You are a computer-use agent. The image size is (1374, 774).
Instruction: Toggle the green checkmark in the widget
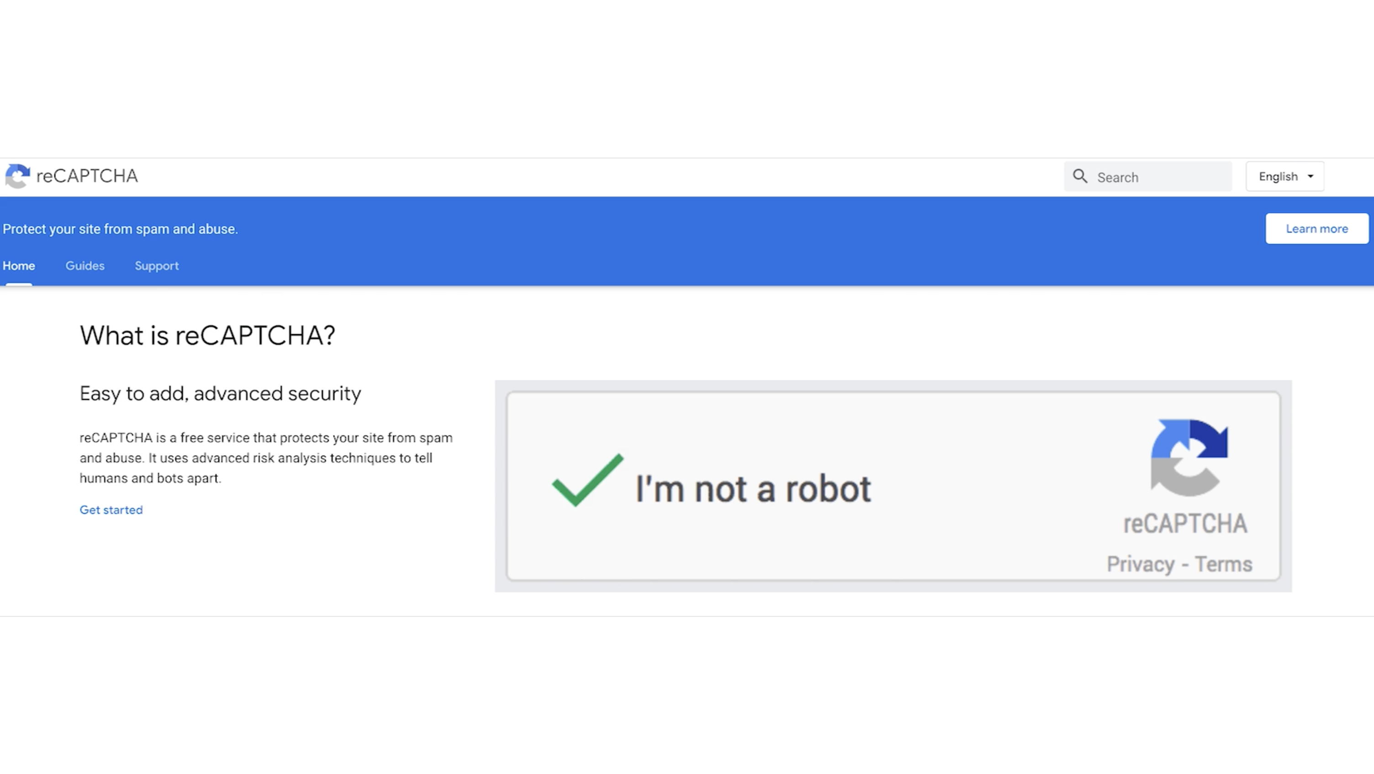tap(587, 480)
